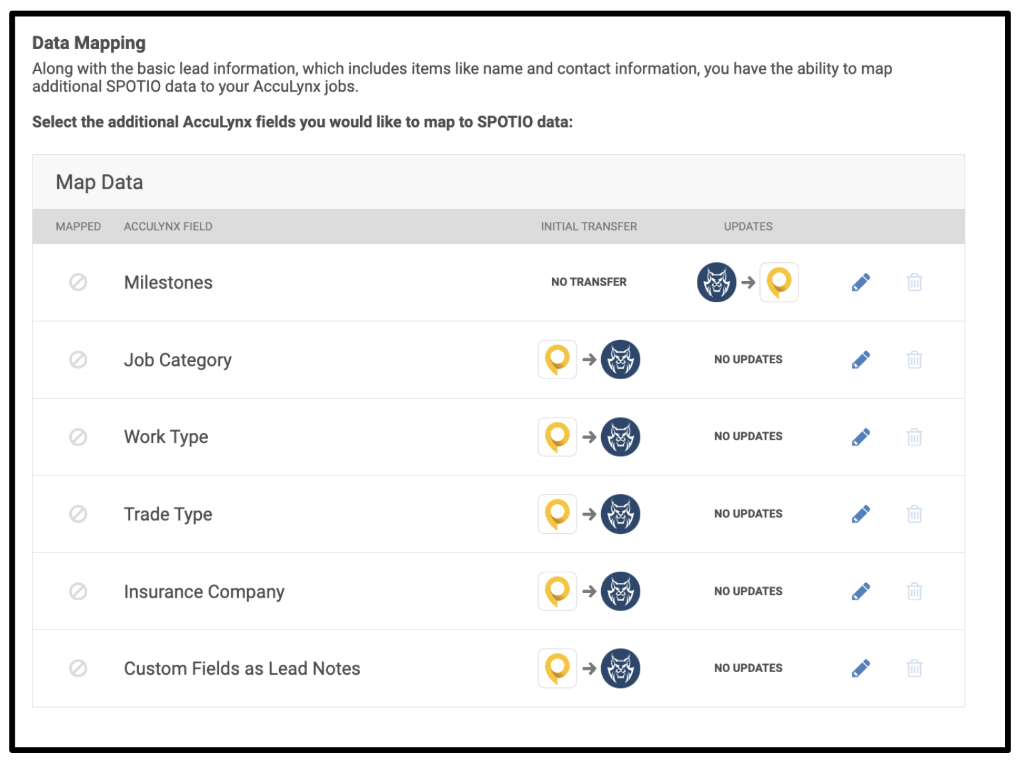The height and width of the screenshot is (765, 1023).
Task: Edit the Milestones mapping with pencil icon
Action: click(x=861, y=282)
